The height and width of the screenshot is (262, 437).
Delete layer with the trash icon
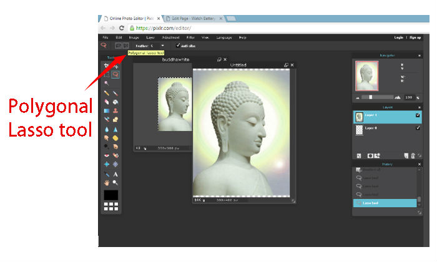click(413, 156)
